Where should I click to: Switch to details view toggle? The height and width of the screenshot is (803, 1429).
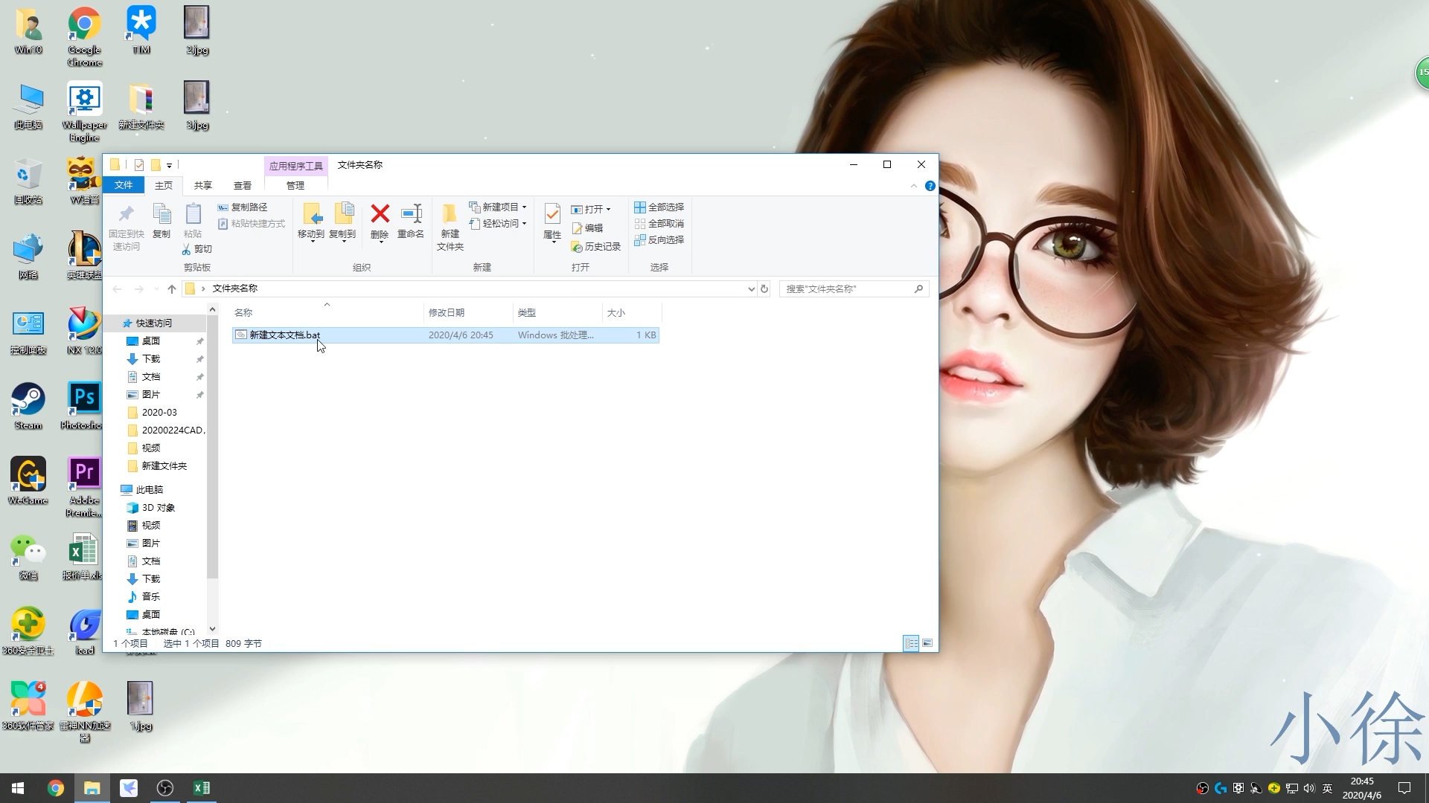coord(911,643)
